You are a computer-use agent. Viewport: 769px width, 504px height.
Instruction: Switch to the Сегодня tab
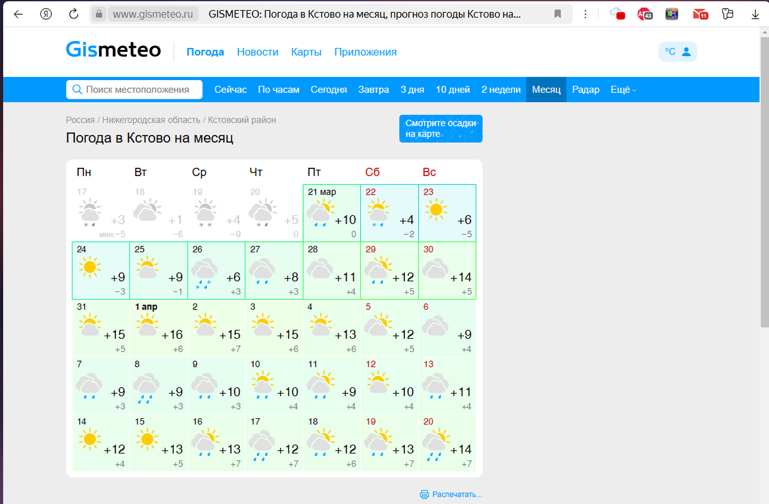click(329, 90)
